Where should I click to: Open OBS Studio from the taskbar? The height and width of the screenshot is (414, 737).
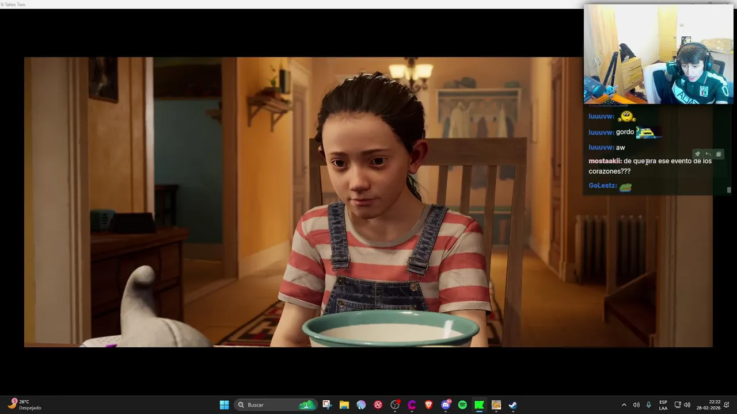[x=395, y=405]
